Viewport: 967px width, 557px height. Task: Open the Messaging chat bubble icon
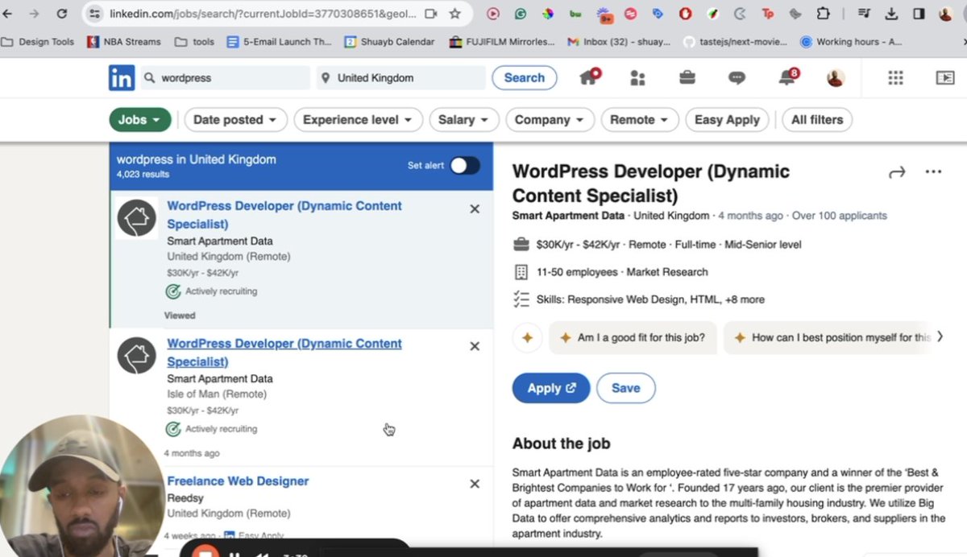(737, 78)
